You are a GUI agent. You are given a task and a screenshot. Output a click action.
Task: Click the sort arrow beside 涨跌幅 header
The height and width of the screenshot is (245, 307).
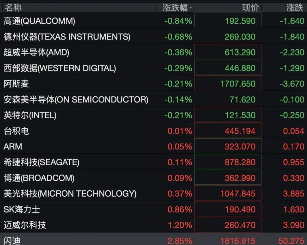click(191, 8)
